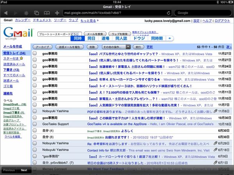
Task: Tick checkbox for Contact Info for 朝比奈太郎
Action: [x=35, y=150]
